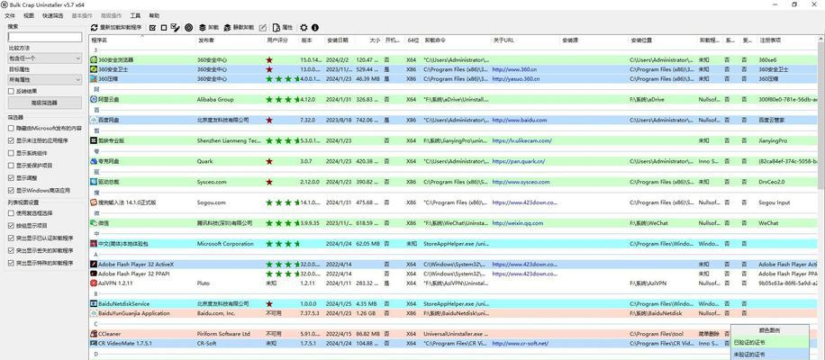Click the grayed-out modify pencil icon
The image size is (825, 360).
click(x=263, y=27)
